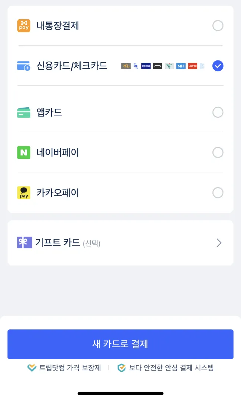Click the 안심 결제 시스템 shield badge

tap(121, 368)
